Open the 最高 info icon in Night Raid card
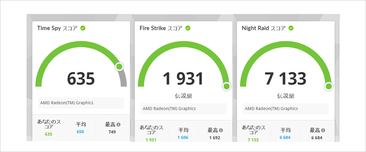The width and height of the screenshot is (366, 152). click(323, 130)
